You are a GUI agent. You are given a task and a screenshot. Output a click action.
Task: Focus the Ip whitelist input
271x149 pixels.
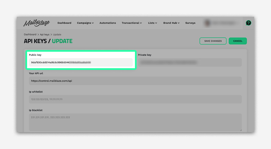135,99
